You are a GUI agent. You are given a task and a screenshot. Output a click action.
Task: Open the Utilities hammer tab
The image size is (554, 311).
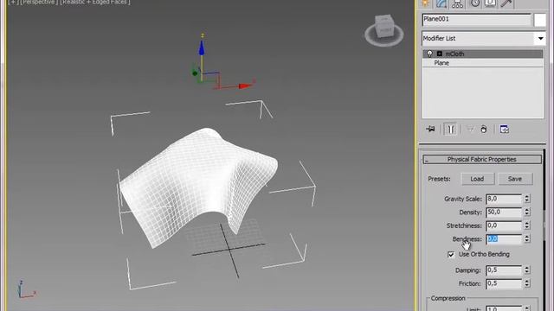coord(506,3)
